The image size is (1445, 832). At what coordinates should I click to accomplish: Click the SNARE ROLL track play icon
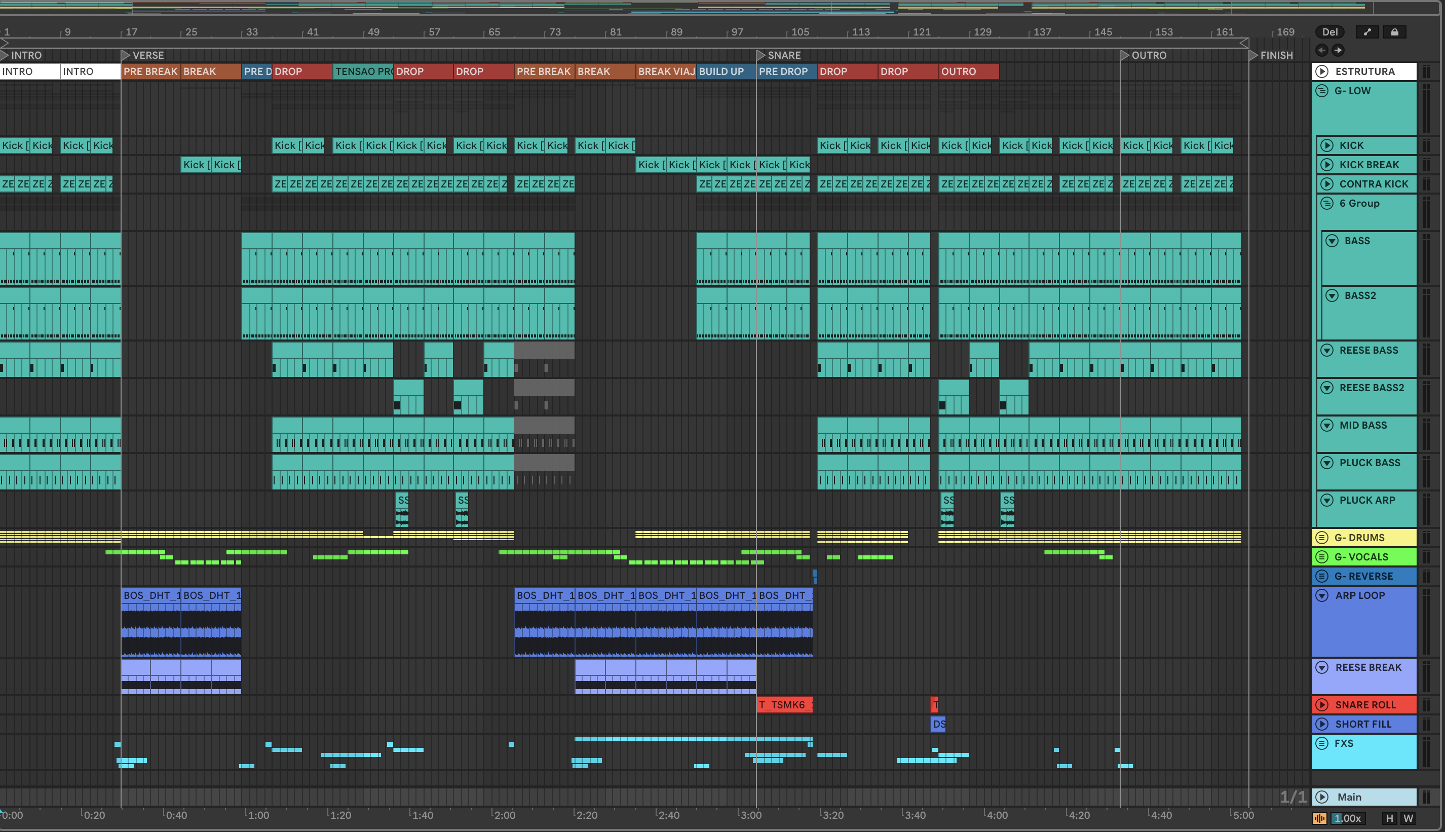click(1321, 705)
